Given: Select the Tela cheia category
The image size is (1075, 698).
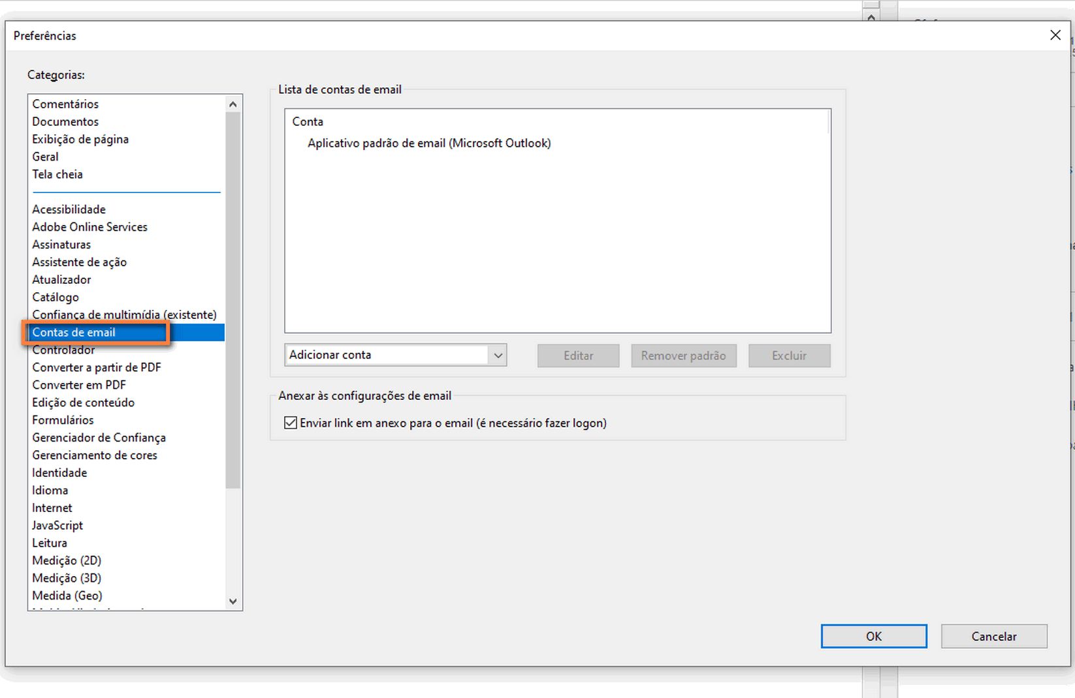Looking at the screenshot, I should 57,174.
